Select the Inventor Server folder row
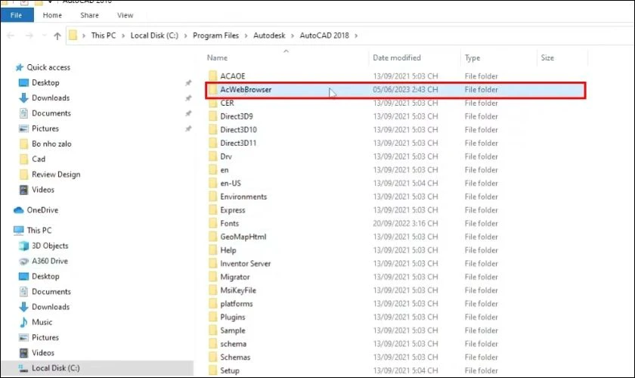Viewport: 635px width, 378px height. click(245, 264)
